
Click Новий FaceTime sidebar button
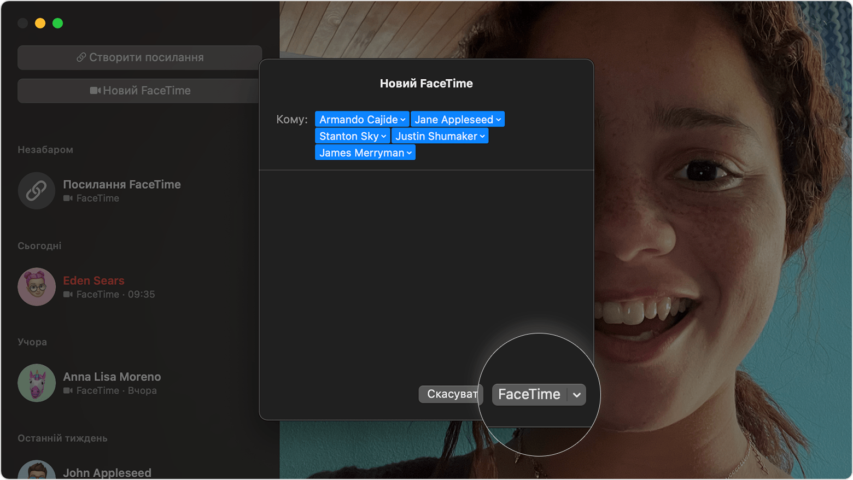click(140, 91)
